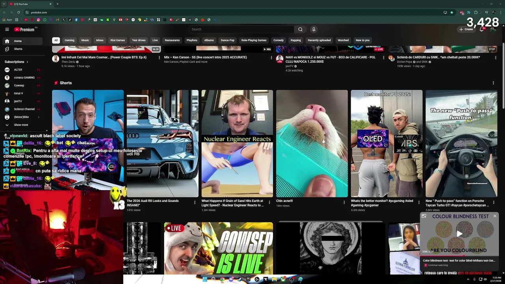The image size is (505, 284).
Task: Open options for Push-to-pass Porsche short
Action: pos(494,202)
